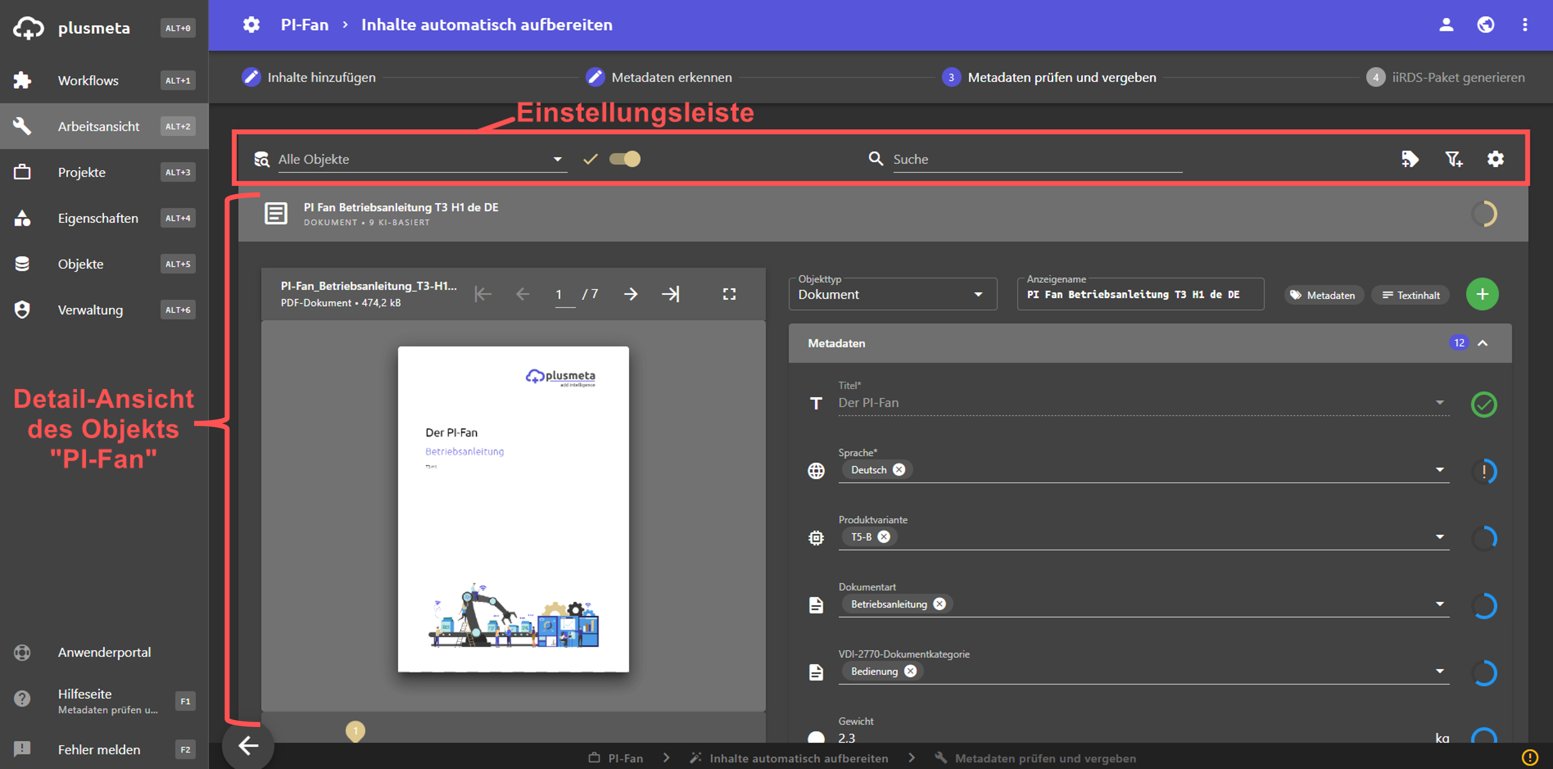
Task: Open the Hilfeseite help entry
Action: pos(104,700)
